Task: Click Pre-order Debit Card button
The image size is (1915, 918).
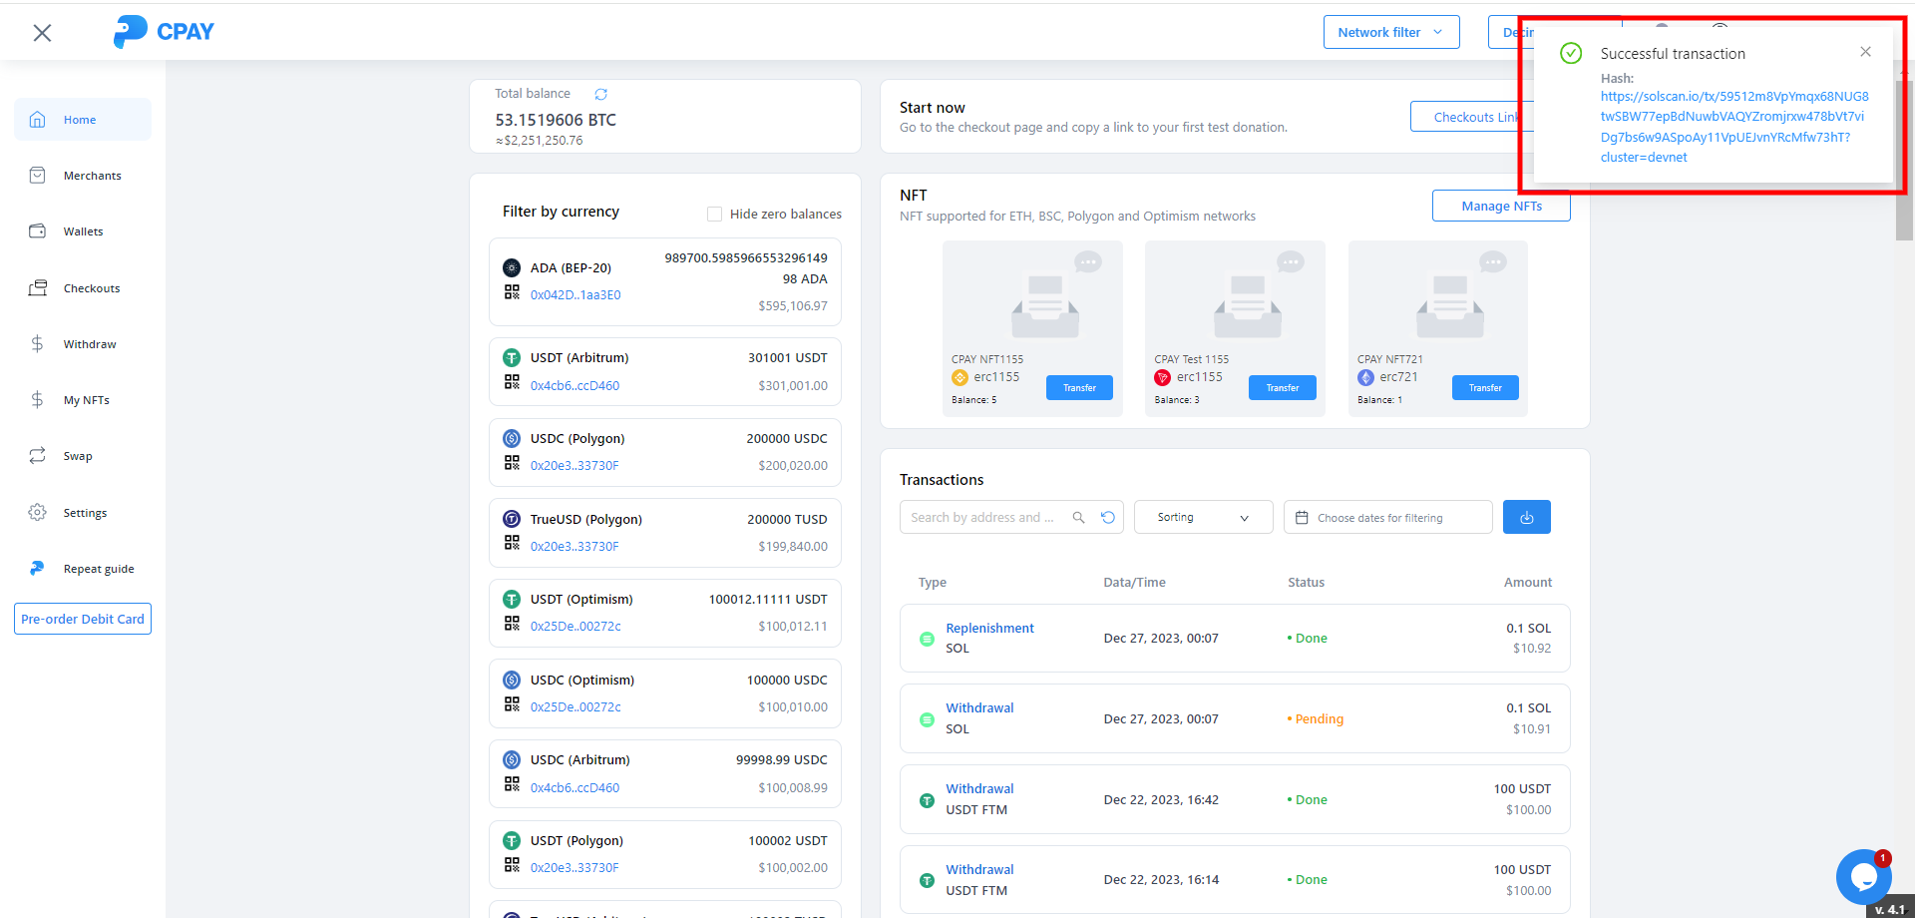Action: click(83, 619)
